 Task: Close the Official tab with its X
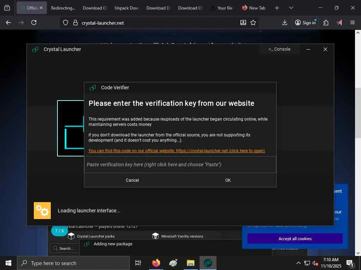pos(41,8)
